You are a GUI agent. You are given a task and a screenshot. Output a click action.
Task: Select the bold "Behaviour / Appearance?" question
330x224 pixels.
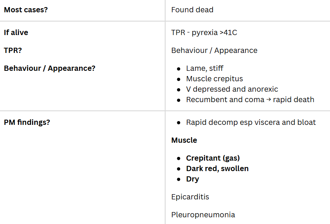click(50, 68)
